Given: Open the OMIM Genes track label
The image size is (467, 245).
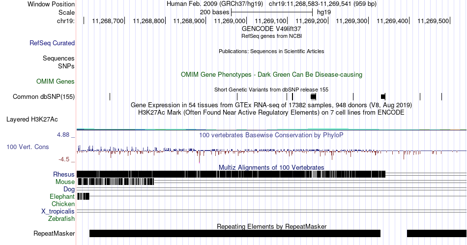Looking at the screenshot, I should pyautogui.click(x=56, y=81).
